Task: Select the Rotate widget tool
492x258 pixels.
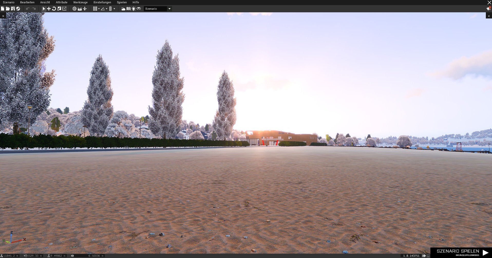Action: click(54, 9)
